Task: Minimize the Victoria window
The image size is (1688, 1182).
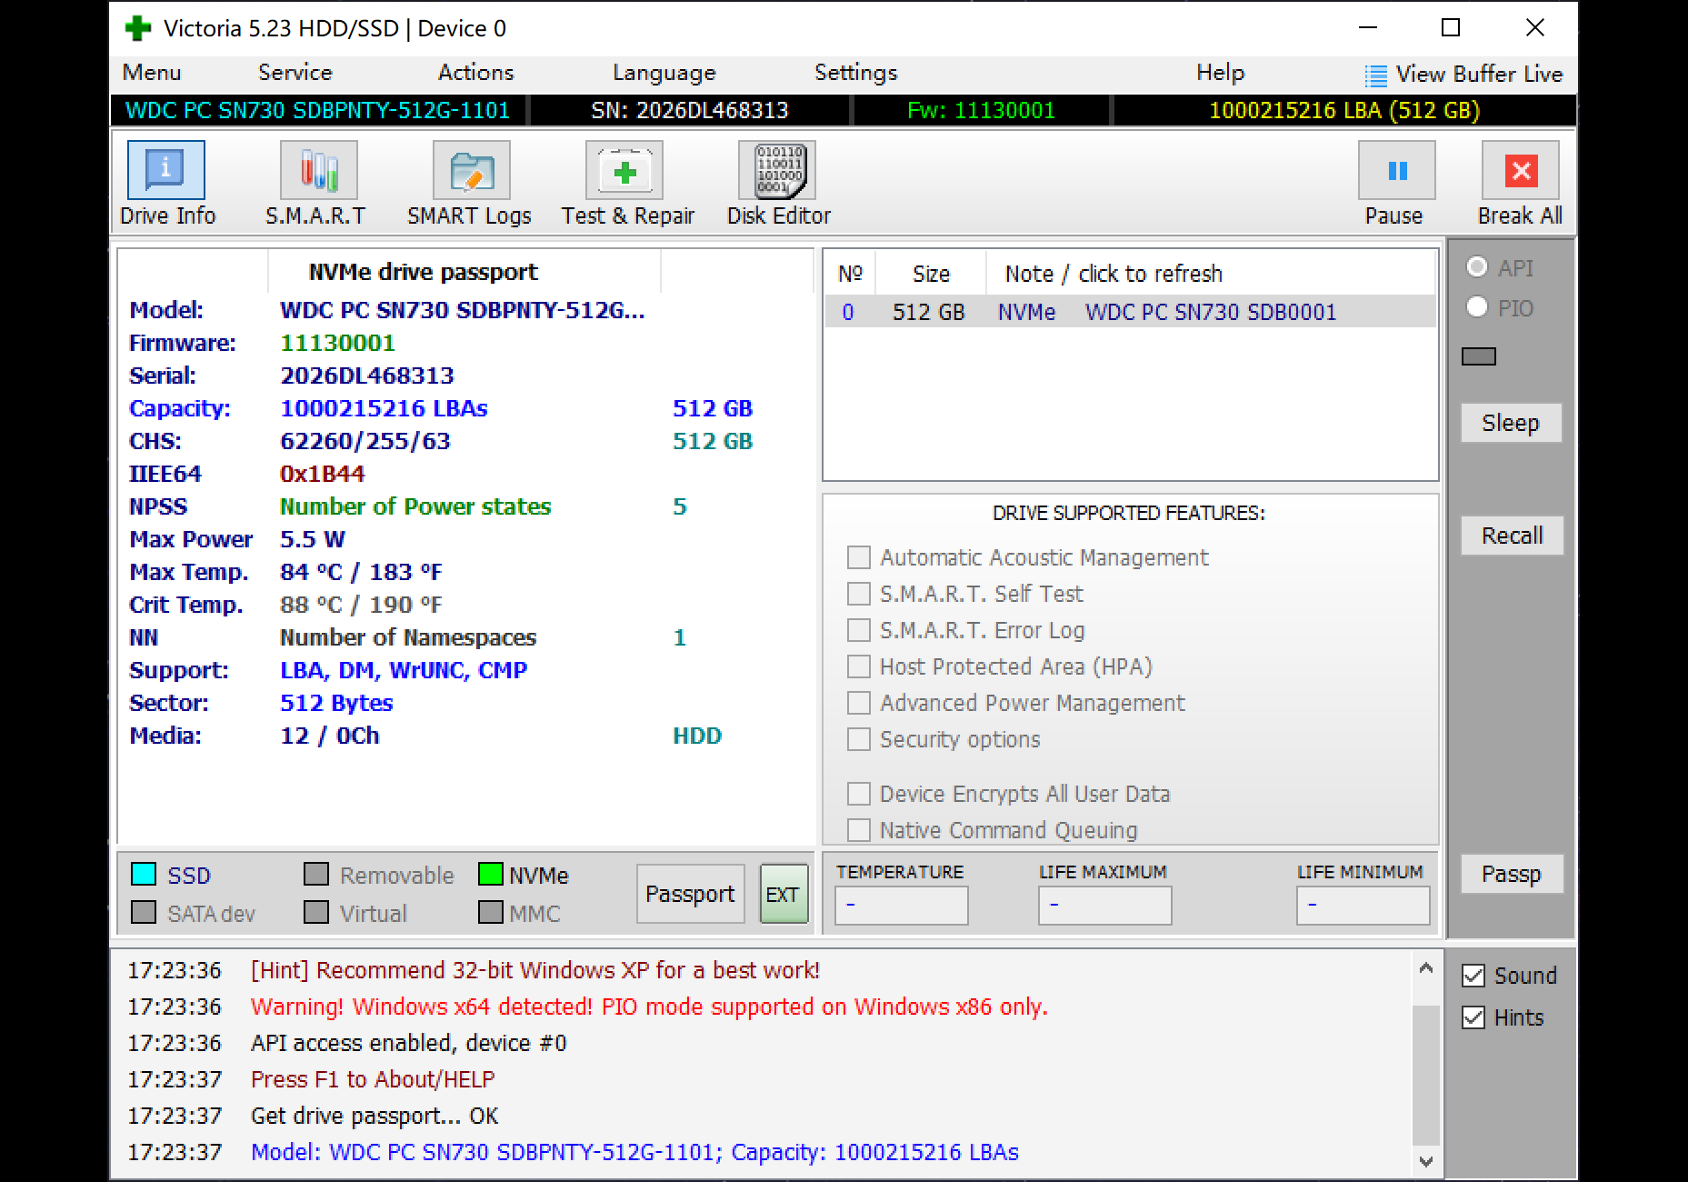Action: pyautogui.click(x=1367, y=28)
